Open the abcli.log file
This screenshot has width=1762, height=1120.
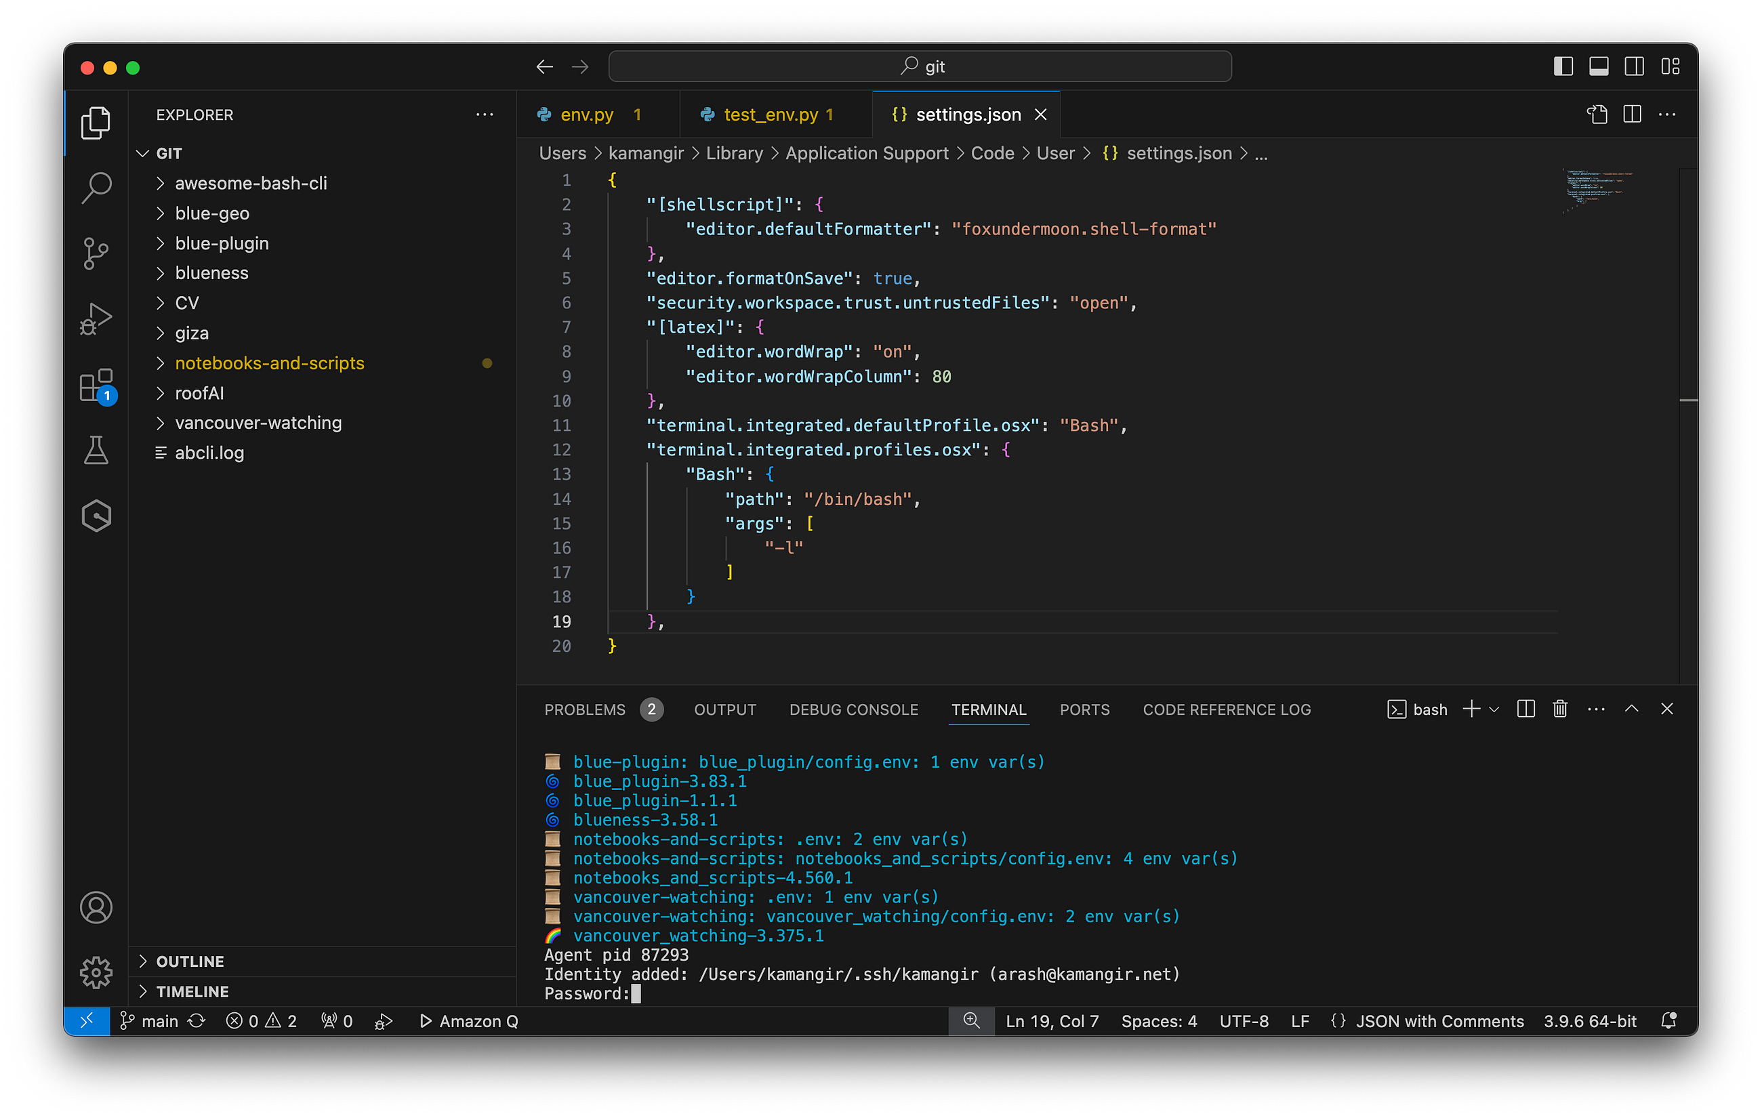pyautogui.click(x=321, y=453)
